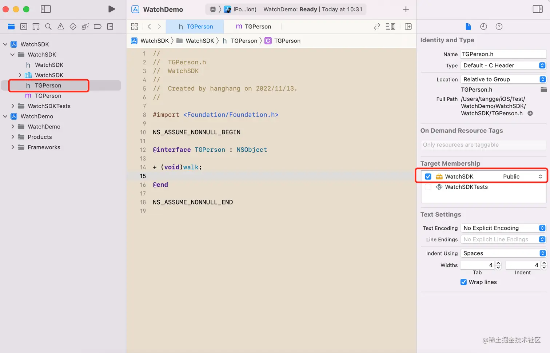Switch to the TGPerson header tab

click(x=195, y=27)
